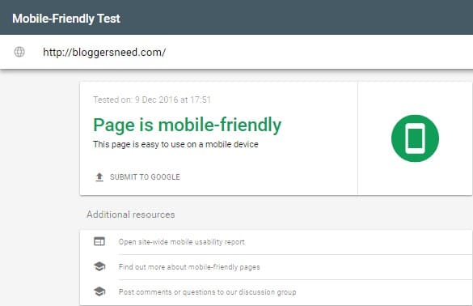Click graduation cap icon beside 'Post comments'
This screenshot has width=473, height=306.
99,291
